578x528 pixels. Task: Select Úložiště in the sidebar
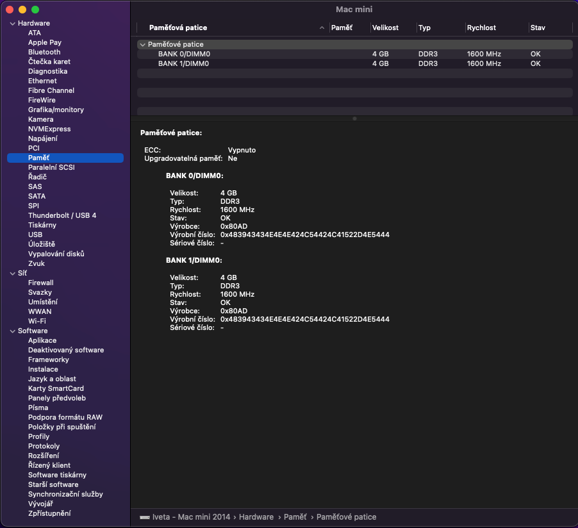coord(41,244)
